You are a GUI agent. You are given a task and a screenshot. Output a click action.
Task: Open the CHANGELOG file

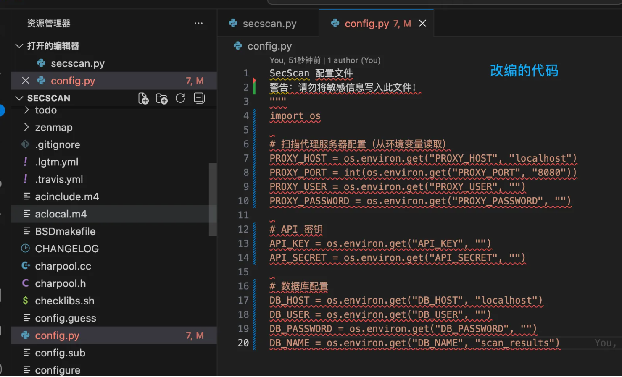[67, 249]
